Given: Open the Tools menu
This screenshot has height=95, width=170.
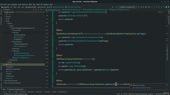Looking at the screenshot, I should (38, 4).
